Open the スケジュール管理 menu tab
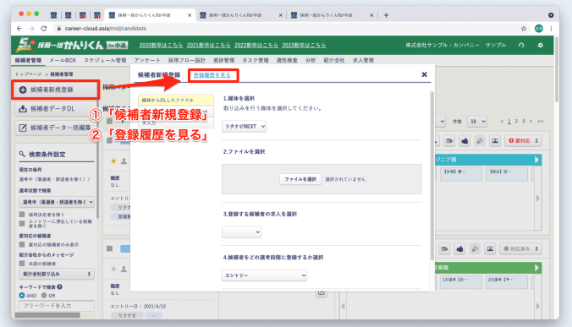 click(x=105, y=60)
